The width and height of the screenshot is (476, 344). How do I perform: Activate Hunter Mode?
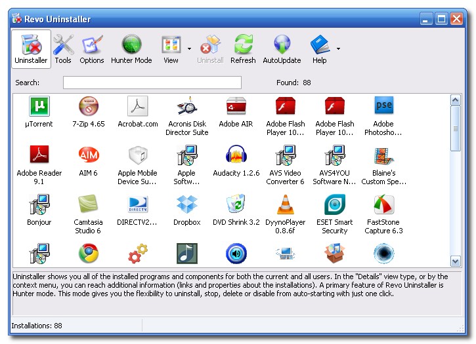pos(131,50)
